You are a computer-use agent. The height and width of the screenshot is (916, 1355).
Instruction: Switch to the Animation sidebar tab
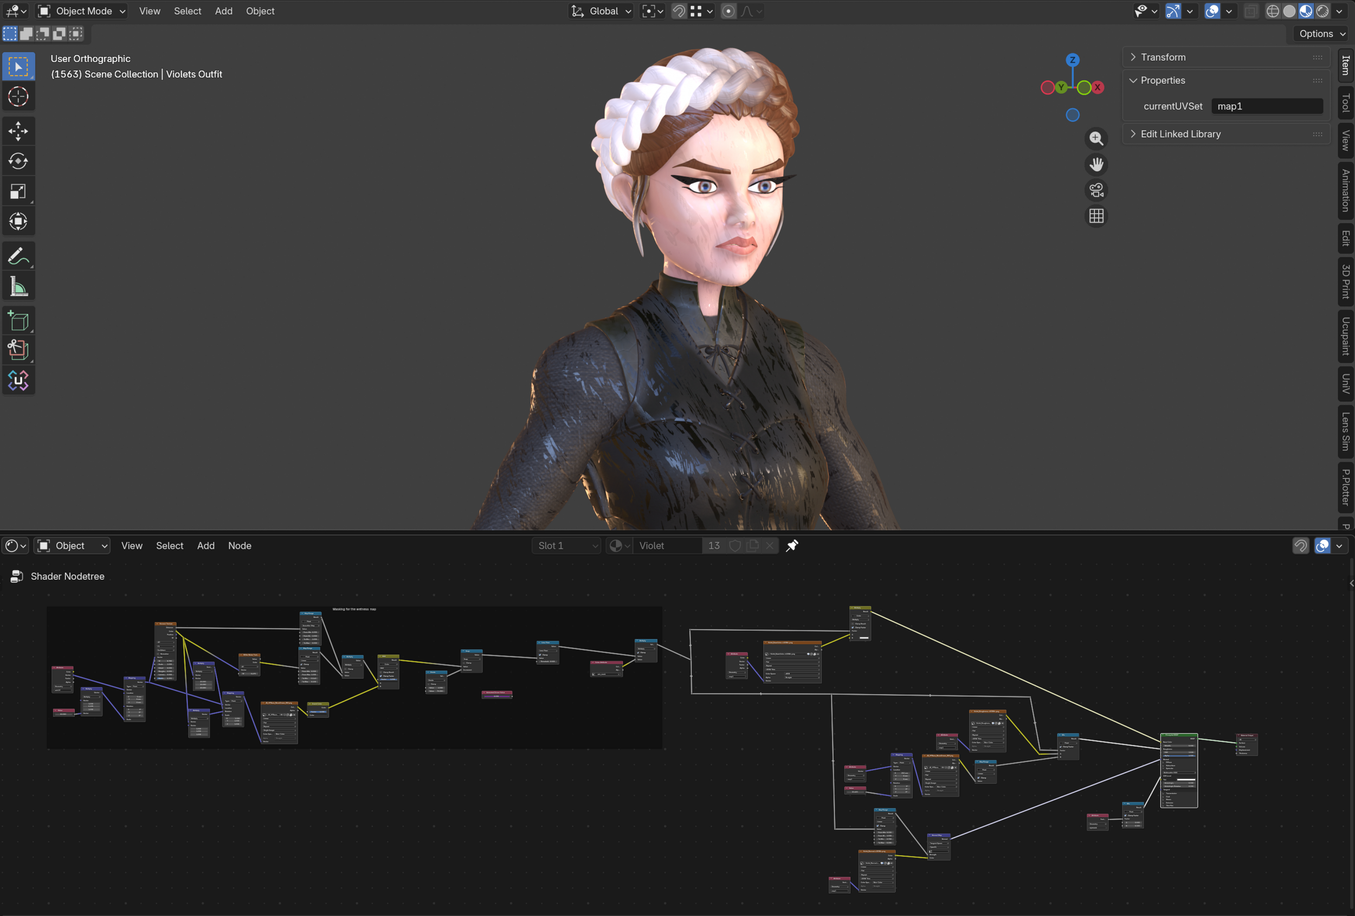click(1345, 191)
